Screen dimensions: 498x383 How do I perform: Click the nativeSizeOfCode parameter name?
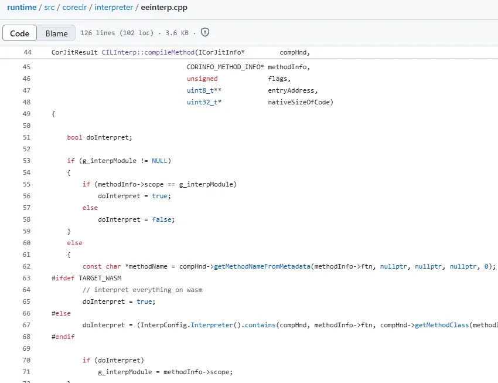299,102
